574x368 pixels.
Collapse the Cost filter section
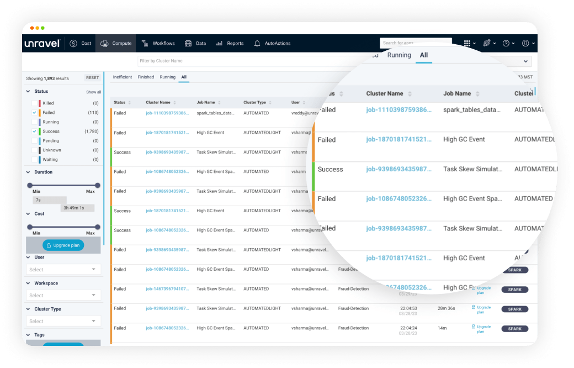pyautogui.click(x=28, y=214)
